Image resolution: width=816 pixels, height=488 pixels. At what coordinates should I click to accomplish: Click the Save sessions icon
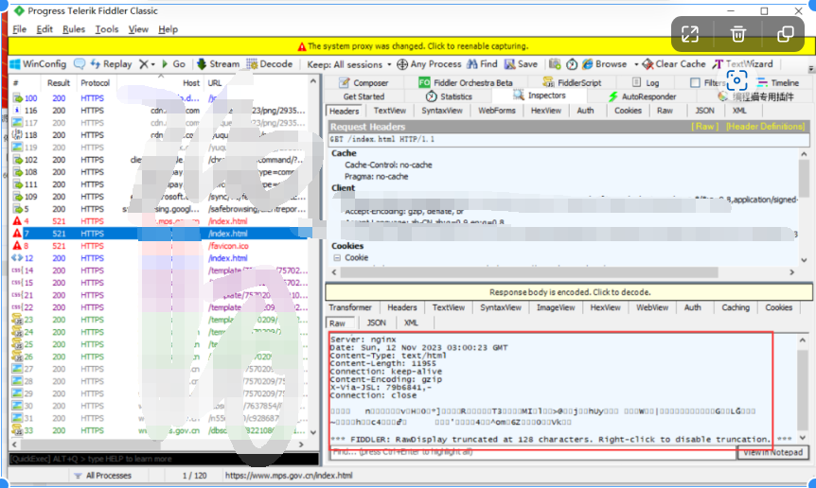point(509,64)
